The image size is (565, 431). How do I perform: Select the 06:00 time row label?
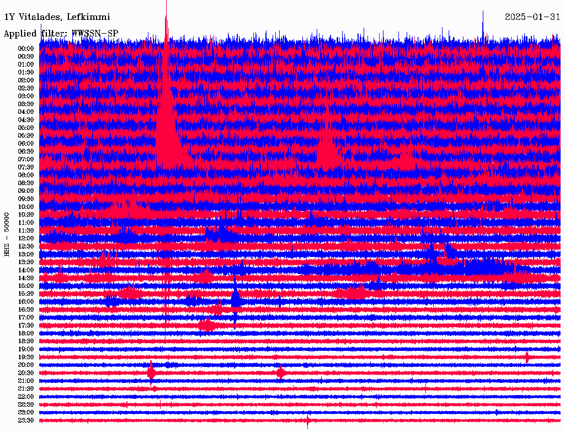tap(26, 144)
